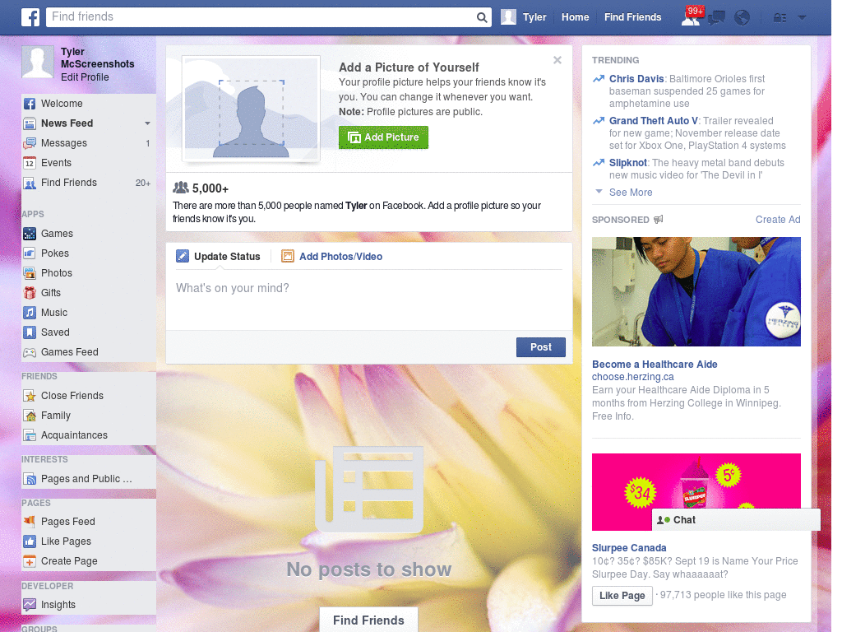Viewport: 842px width, 632px height.
Task: Dismiss the Add a Picture card
Action: [x=557, y=60]
